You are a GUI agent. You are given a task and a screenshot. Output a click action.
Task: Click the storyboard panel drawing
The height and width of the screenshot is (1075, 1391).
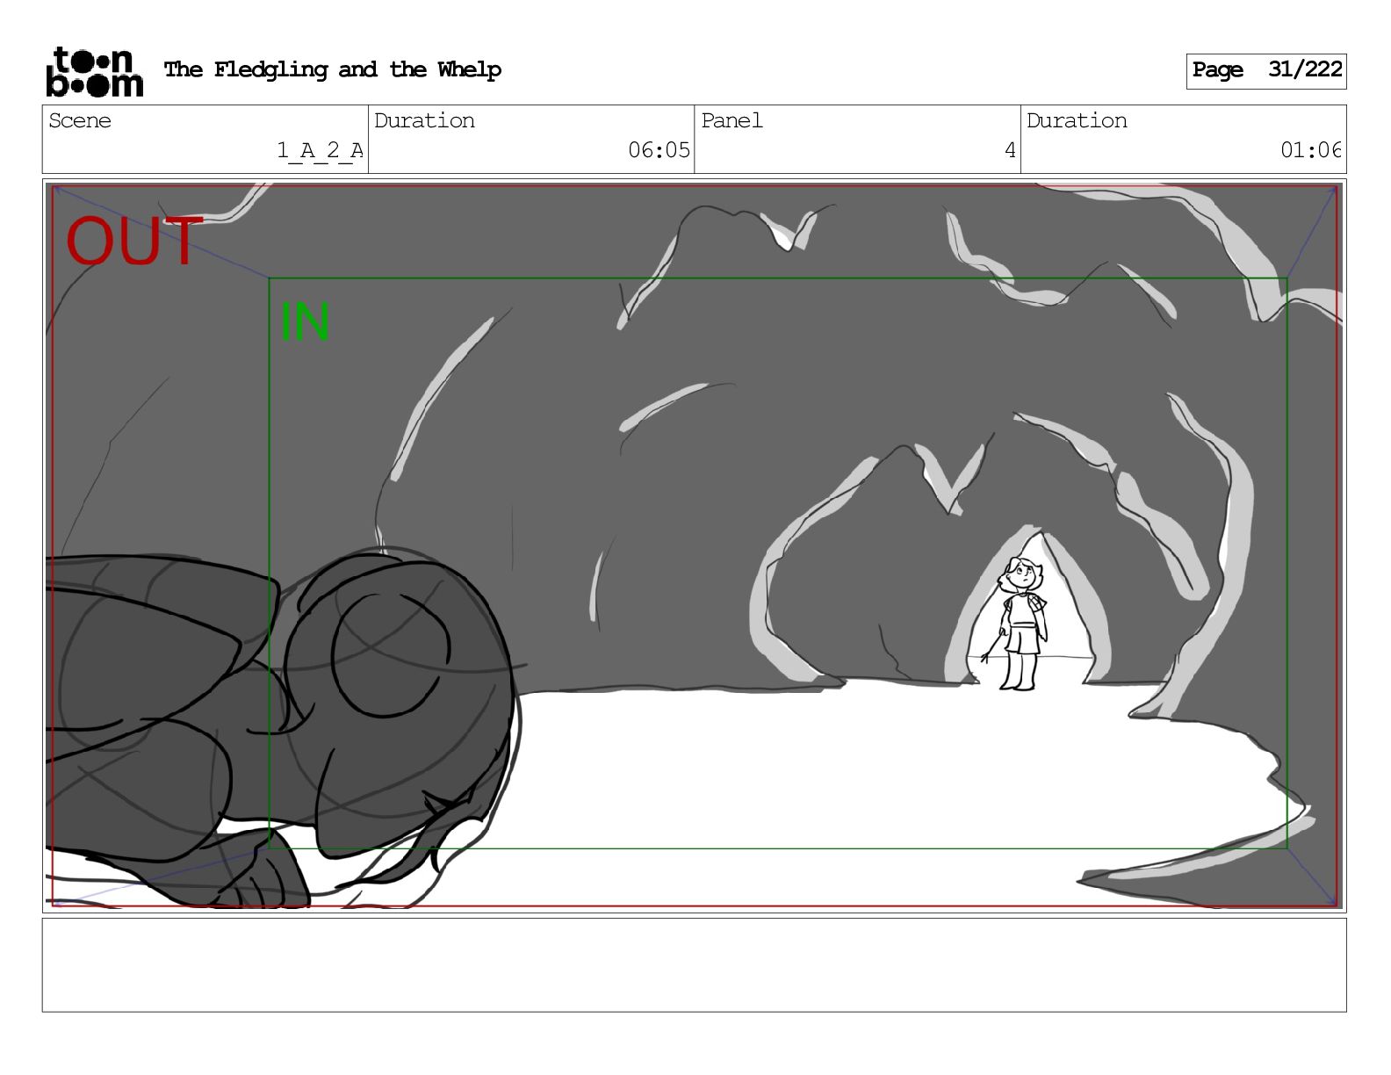click(694, 545)
